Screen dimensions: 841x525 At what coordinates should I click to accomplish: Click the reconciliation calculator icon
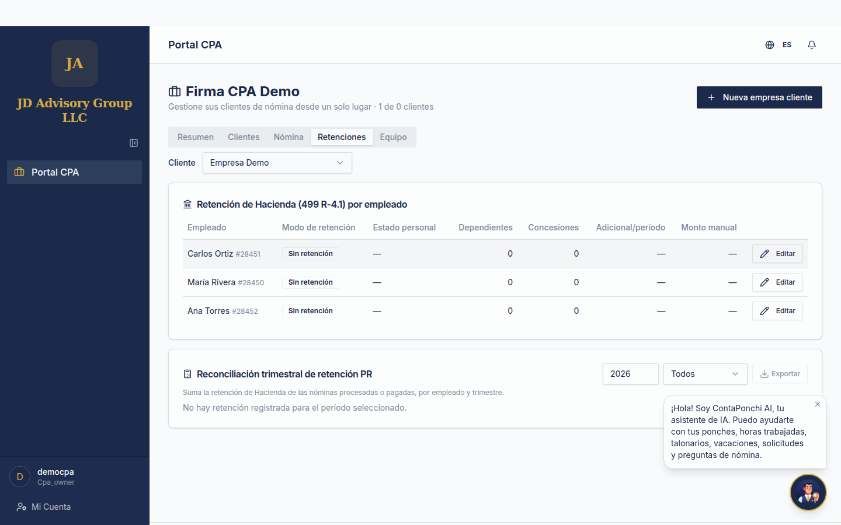pyautogui.click(x=187, y=374)
